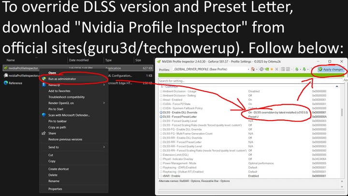Click the 'Preset J' value
The image size is (348, 196).
253,117
